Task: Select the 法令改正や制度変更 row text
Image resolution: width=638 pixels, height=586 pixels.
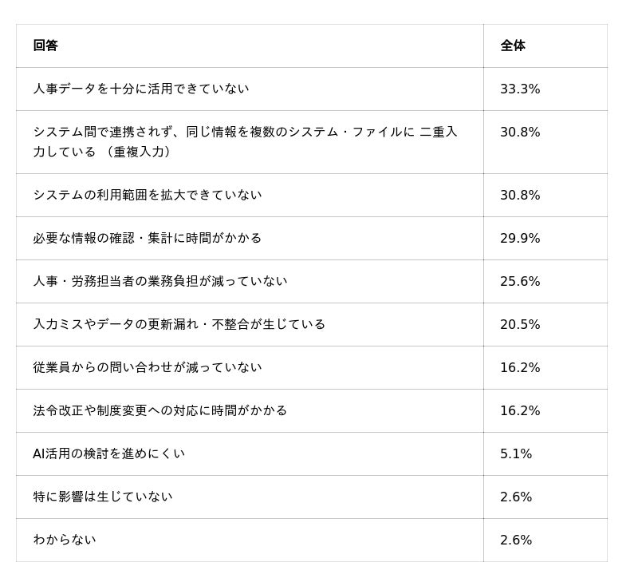Action: coord(160,410)
